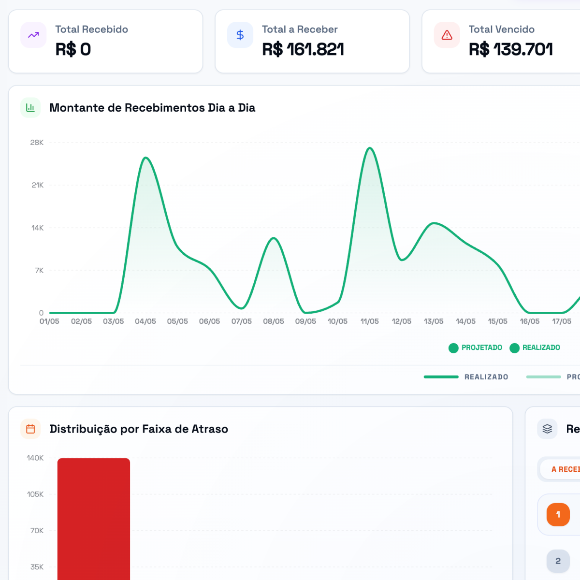The image size is (580, 580).
Task: Click the light green projetado line swatch
Action: 543,377
